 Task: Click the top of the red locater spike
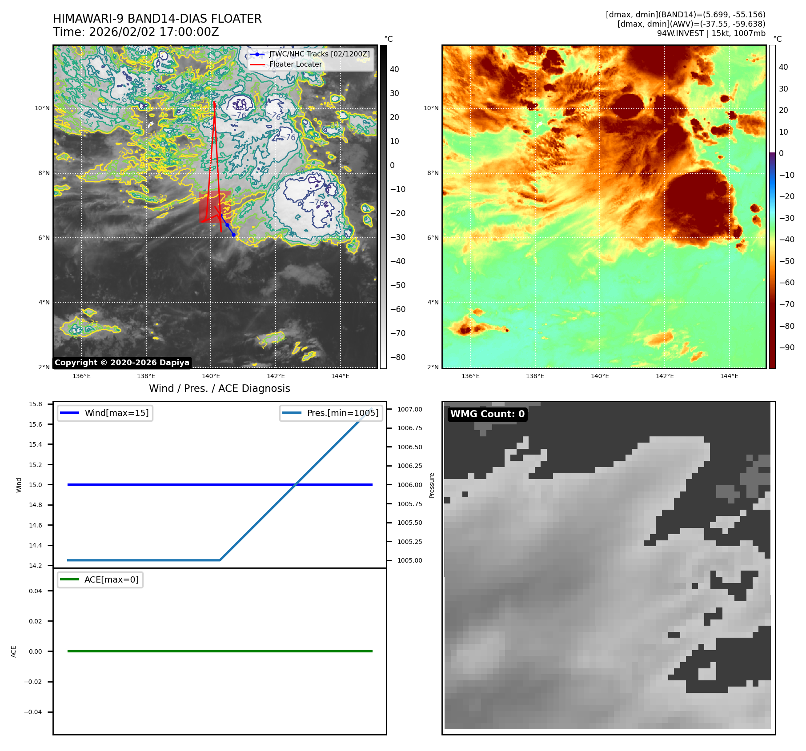[x=214, y=103]
